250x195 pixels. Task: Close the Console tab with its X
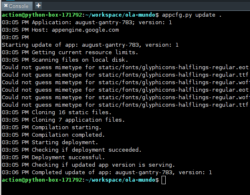(x=6, y=6)
